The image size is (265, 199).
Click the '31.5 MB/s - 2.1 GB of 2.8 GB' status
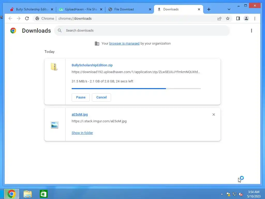click(102, 81)
